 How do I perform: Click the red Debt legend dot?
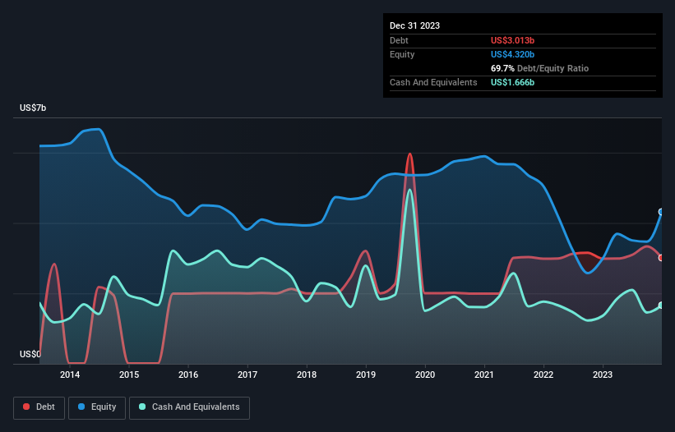[26, 407]
